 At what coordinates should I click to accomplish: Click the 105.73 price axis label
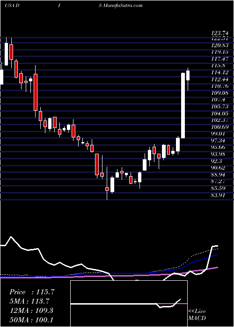[x=220, y=107]
